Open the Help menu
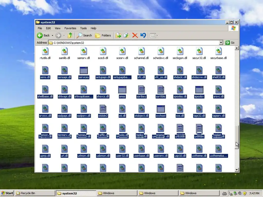Image resolution: width=263 pixels, height=197 pixels. point(93,28)
